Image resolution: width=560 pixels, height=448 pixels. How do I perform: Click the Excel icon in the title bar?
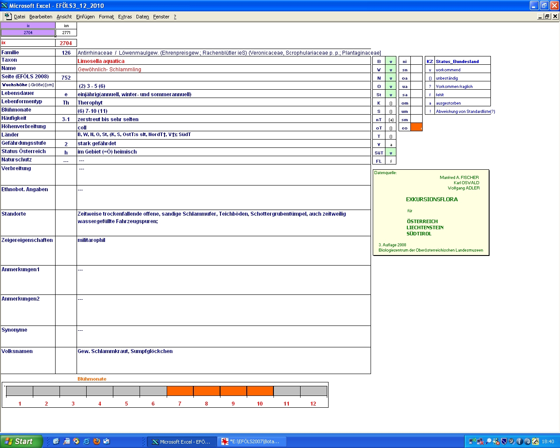click(4, 5)
